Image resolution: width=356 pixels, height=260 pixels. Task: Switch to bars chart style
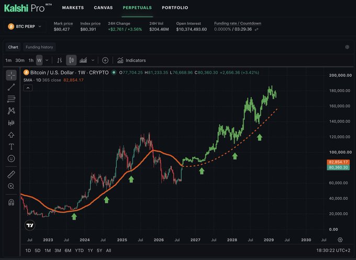coord(60,60)
